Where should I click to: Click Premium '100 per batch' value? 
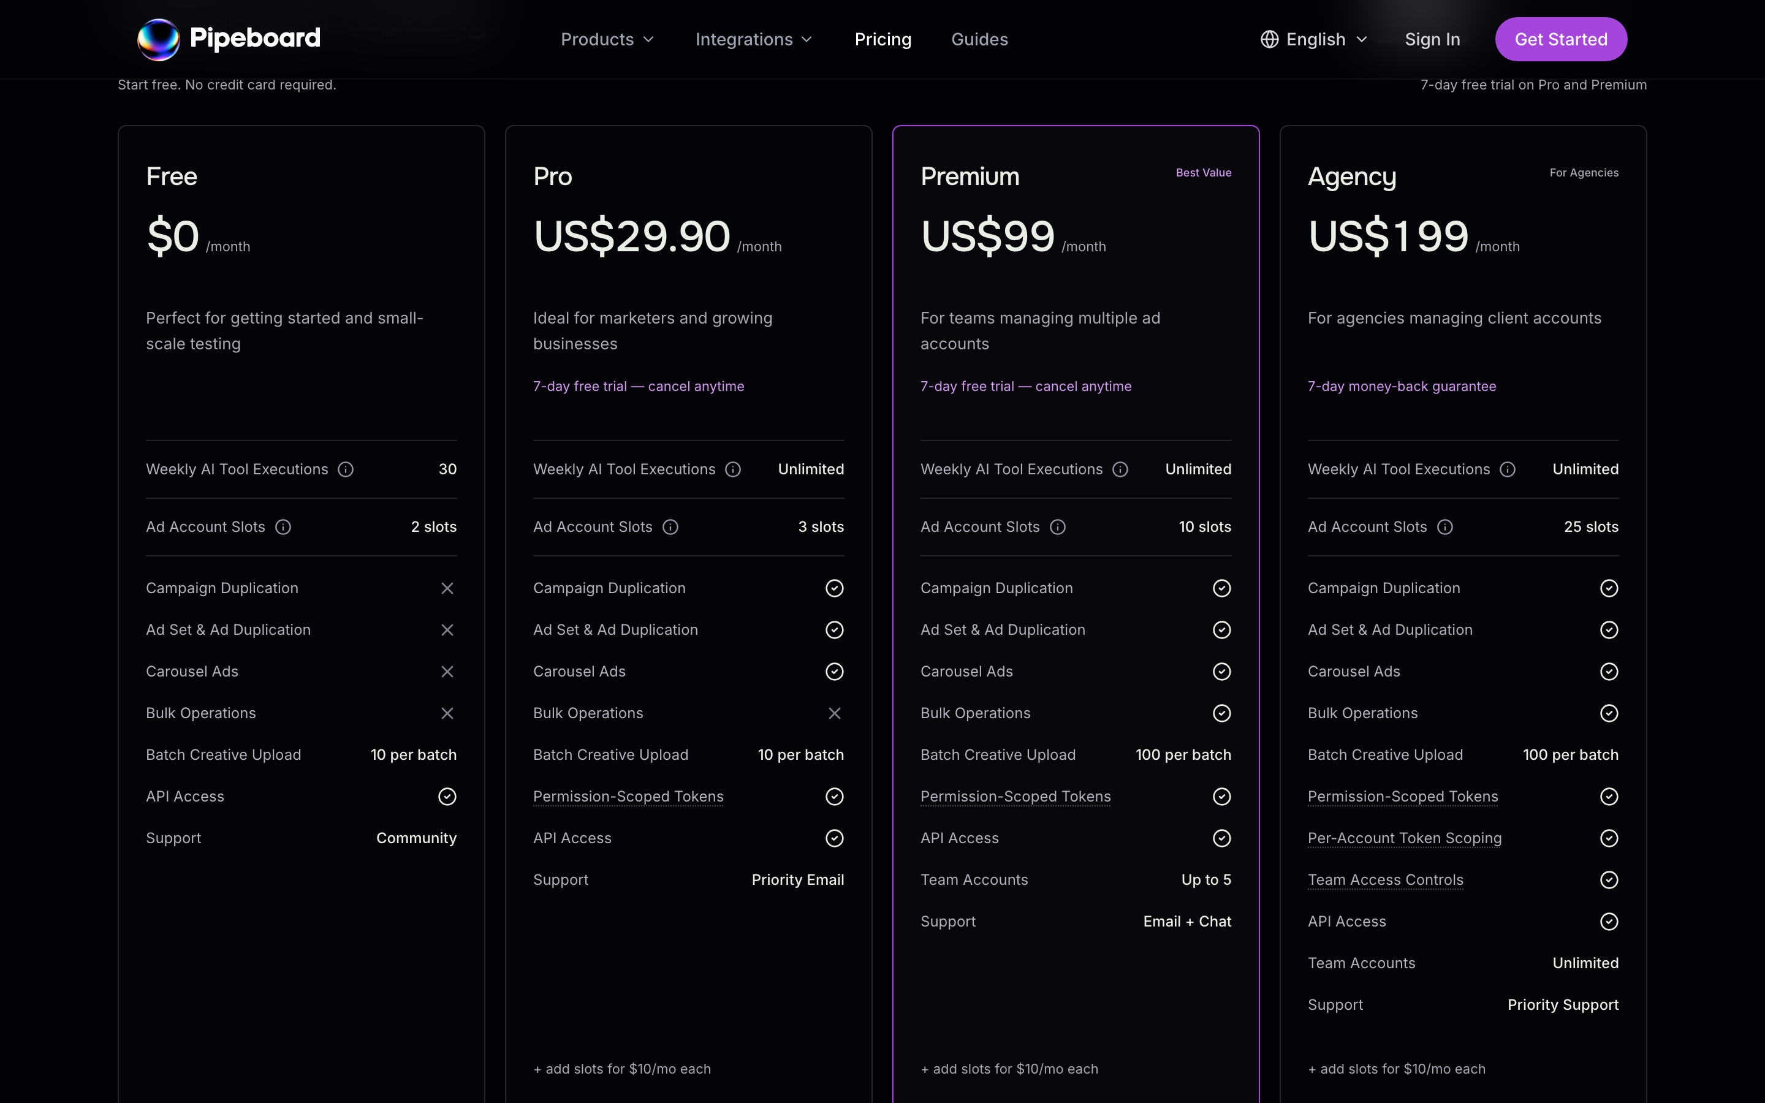pos(1183,755)
